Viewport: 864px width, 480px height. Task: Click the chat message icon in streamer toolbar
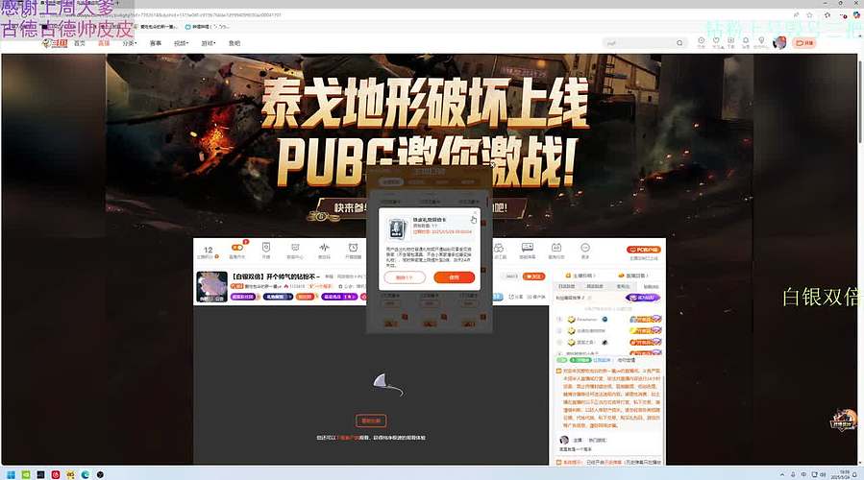295,248
